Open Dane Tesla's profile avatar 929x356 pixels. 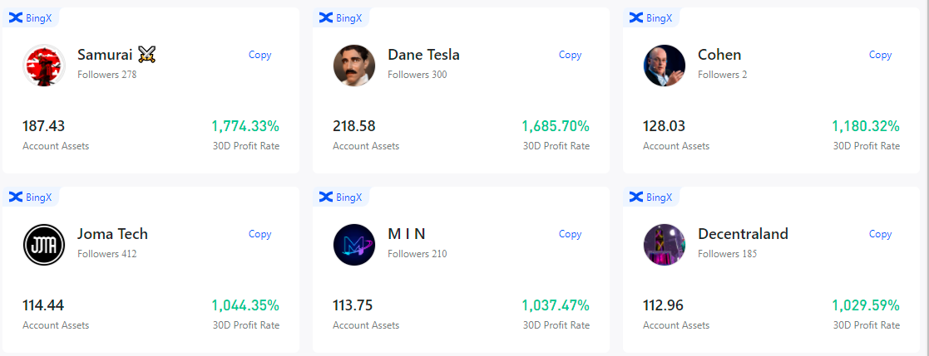(x=354, y=66)
